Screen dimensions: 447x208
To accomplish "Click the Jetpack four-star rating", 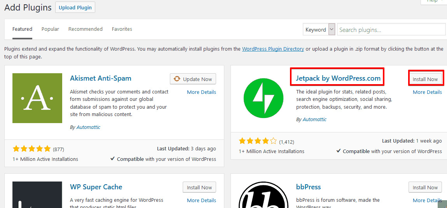I will click(x=258, y=141).
